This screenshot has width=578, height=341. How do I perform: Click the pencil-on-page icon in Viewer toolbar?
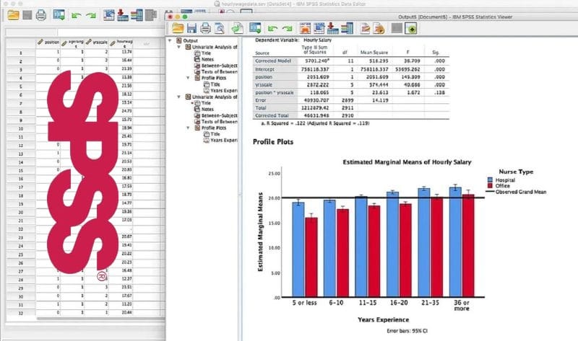(x=365, y=28)
